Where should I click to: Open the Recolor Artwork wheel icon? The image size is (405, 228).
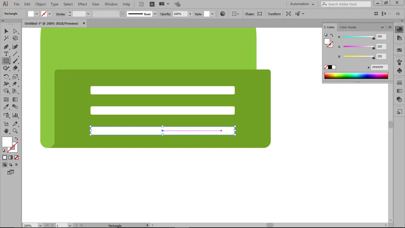[x=222, y=14]
